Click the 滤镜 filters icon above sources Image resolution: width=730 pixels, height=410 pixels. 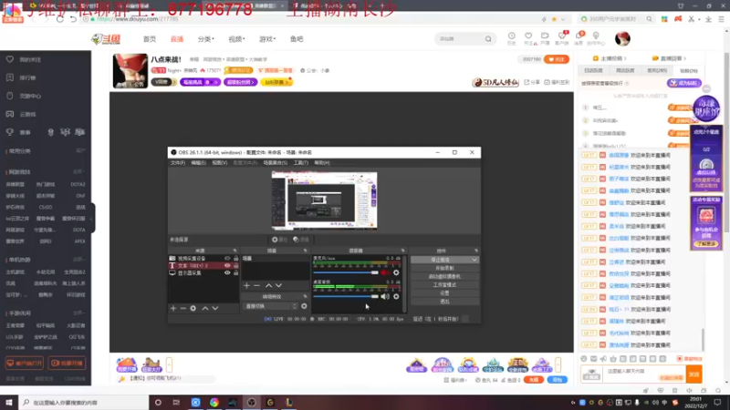point(301,240)
